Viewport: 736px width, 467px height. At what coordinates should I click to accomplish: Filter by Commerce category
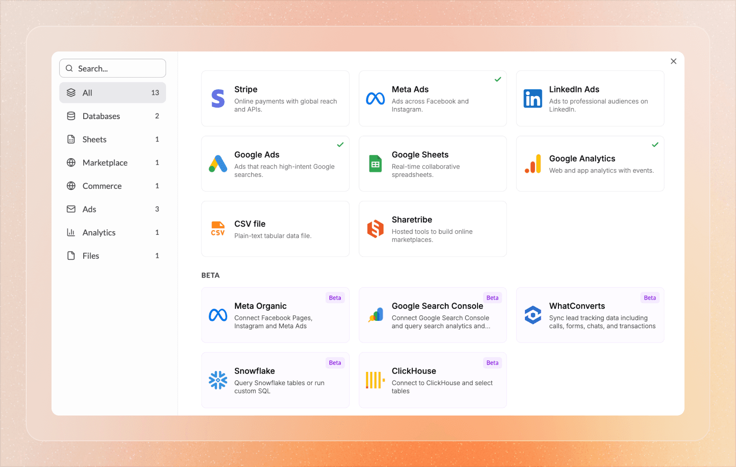pos(113,186)
